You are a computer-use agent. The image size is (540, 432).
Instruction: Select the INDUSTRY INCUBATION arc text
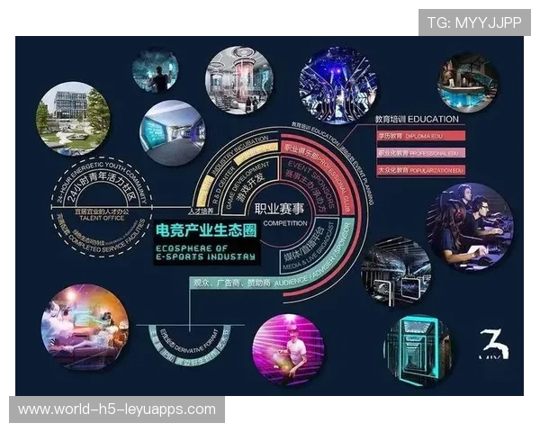238,153
